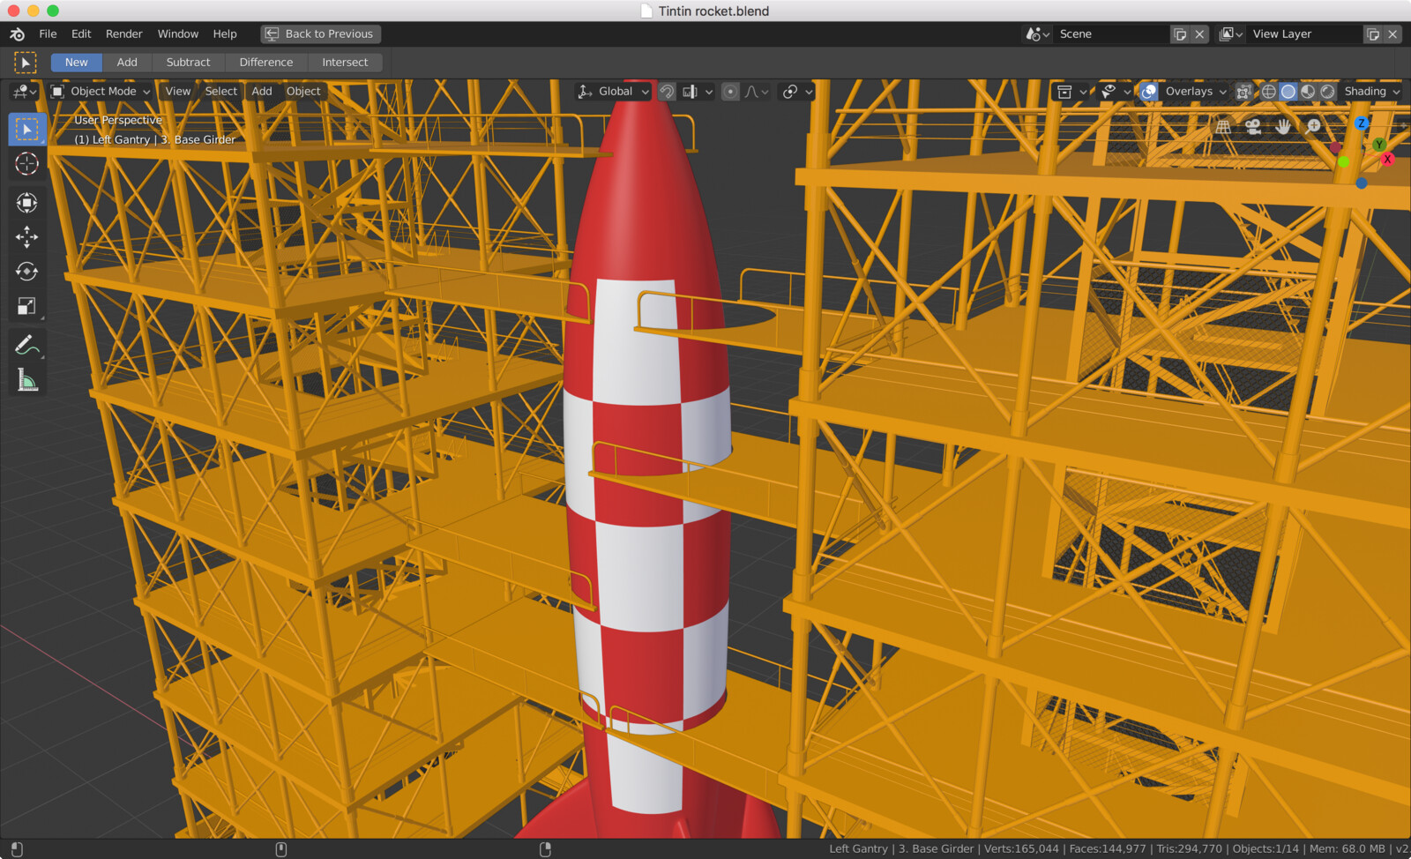Open the Edit menu
The width and height of the screenshot is (1411, 859).
point(81,34)
